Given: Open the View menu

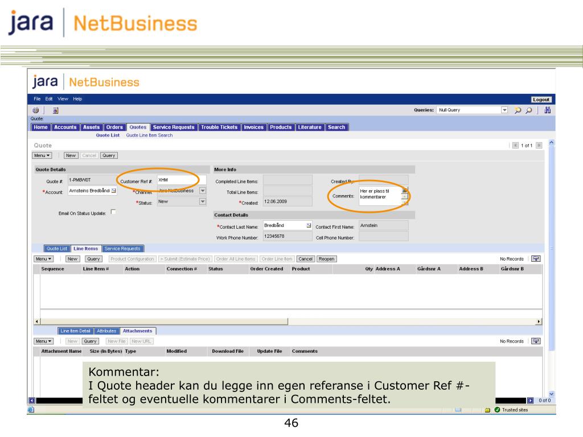Looking at the screenshot, I should click(63, 99).
